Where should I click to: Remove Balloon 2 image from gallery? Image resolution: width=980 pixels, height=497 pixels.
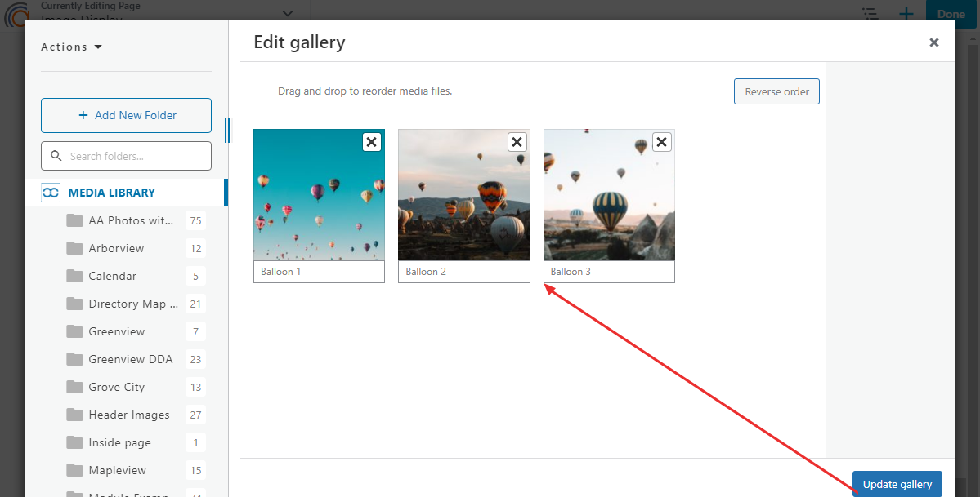[x=517, y=142]
